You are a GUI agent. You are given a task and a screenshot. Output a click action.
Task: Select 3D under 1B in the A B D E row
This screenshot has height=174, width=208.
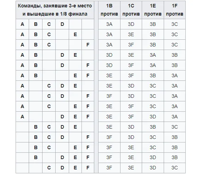point(109,55)
